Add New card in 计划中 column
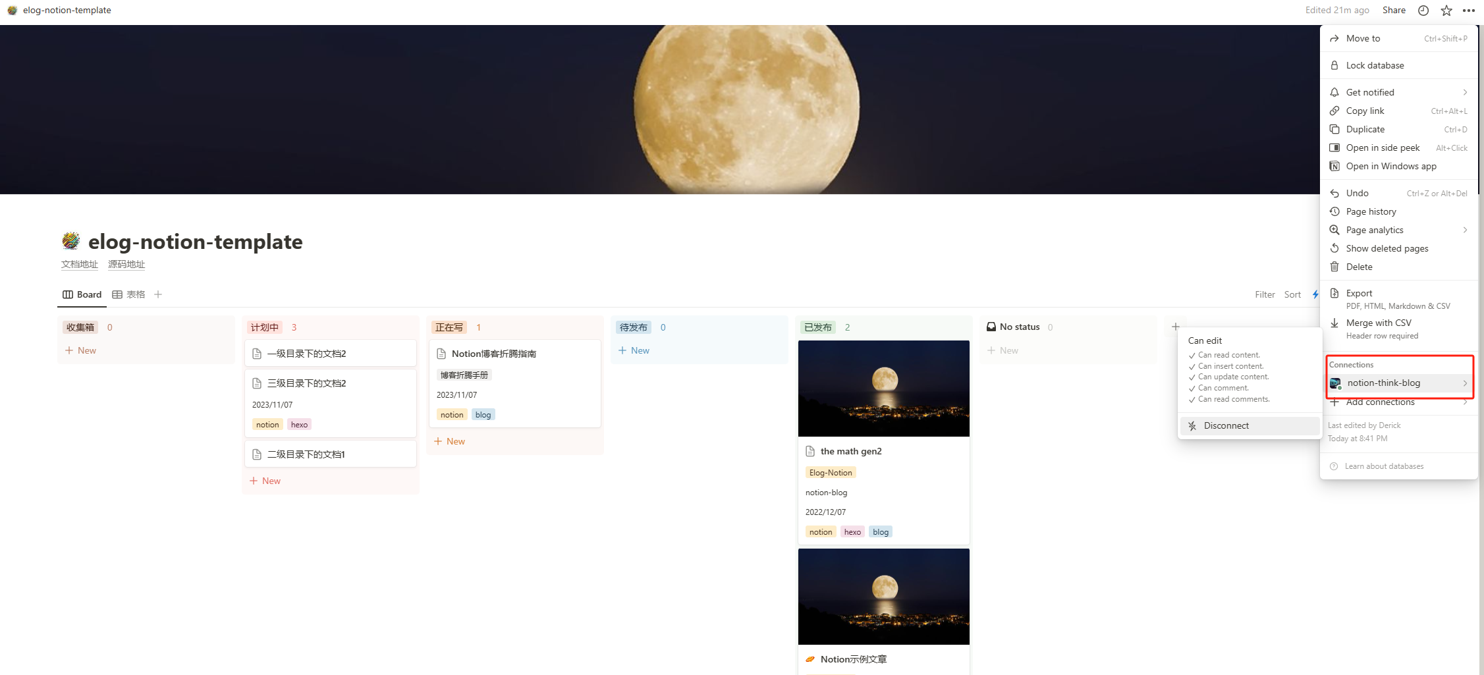Viewport: 1484px width, 675px height. tap(265, 481)
